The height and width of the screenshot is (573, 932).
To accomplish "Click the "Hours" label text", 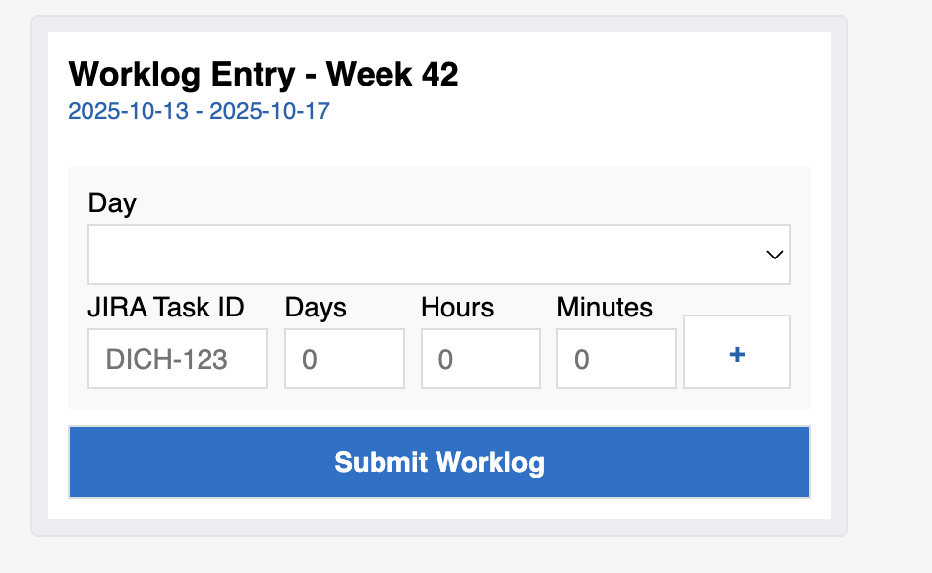I will (x=457, y=308).
